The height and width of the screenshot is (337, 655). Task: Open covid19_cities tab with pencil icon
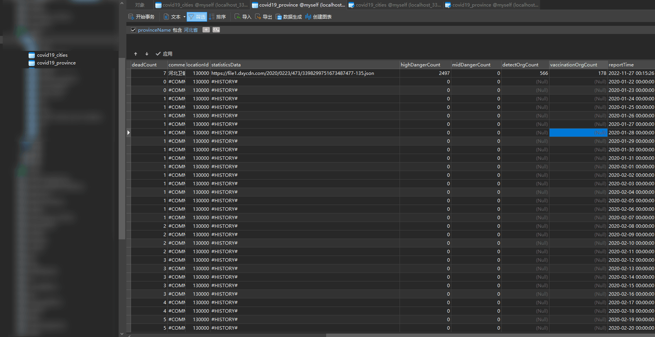point(395,5)
